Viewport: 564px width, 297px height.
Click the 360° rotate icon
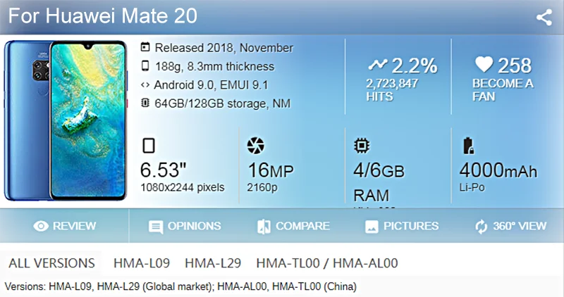(481, 227)
